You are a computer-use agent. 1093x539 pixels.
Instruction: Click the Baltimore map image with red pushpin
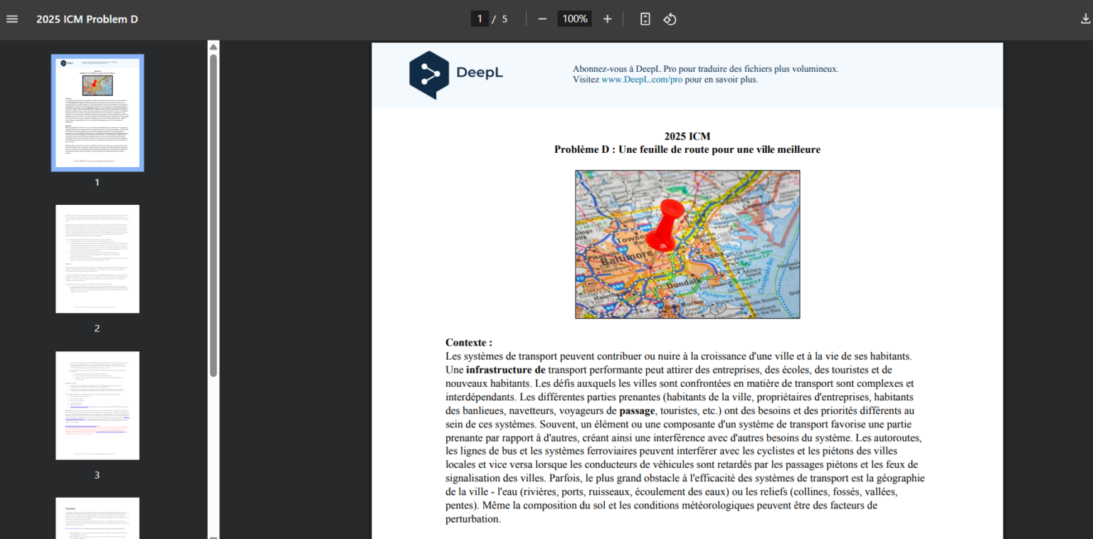click(687, 244)
